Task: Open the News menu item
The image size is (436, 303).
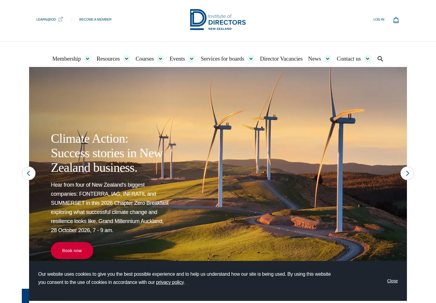Action: [x=315, y=59]
